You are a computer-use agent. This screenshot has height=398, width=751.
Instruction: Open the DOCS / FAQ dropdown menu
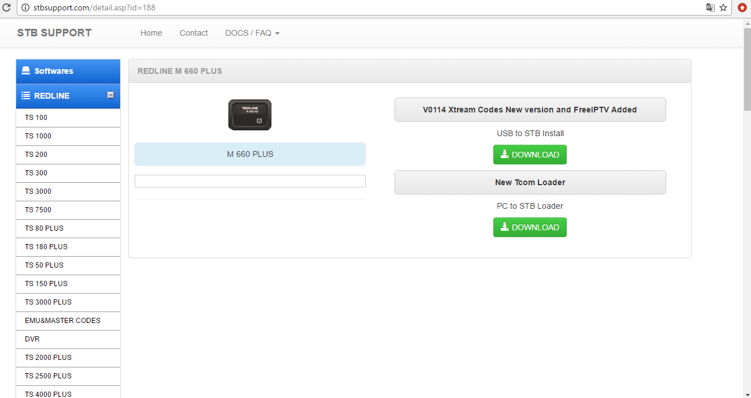[252, 33]
